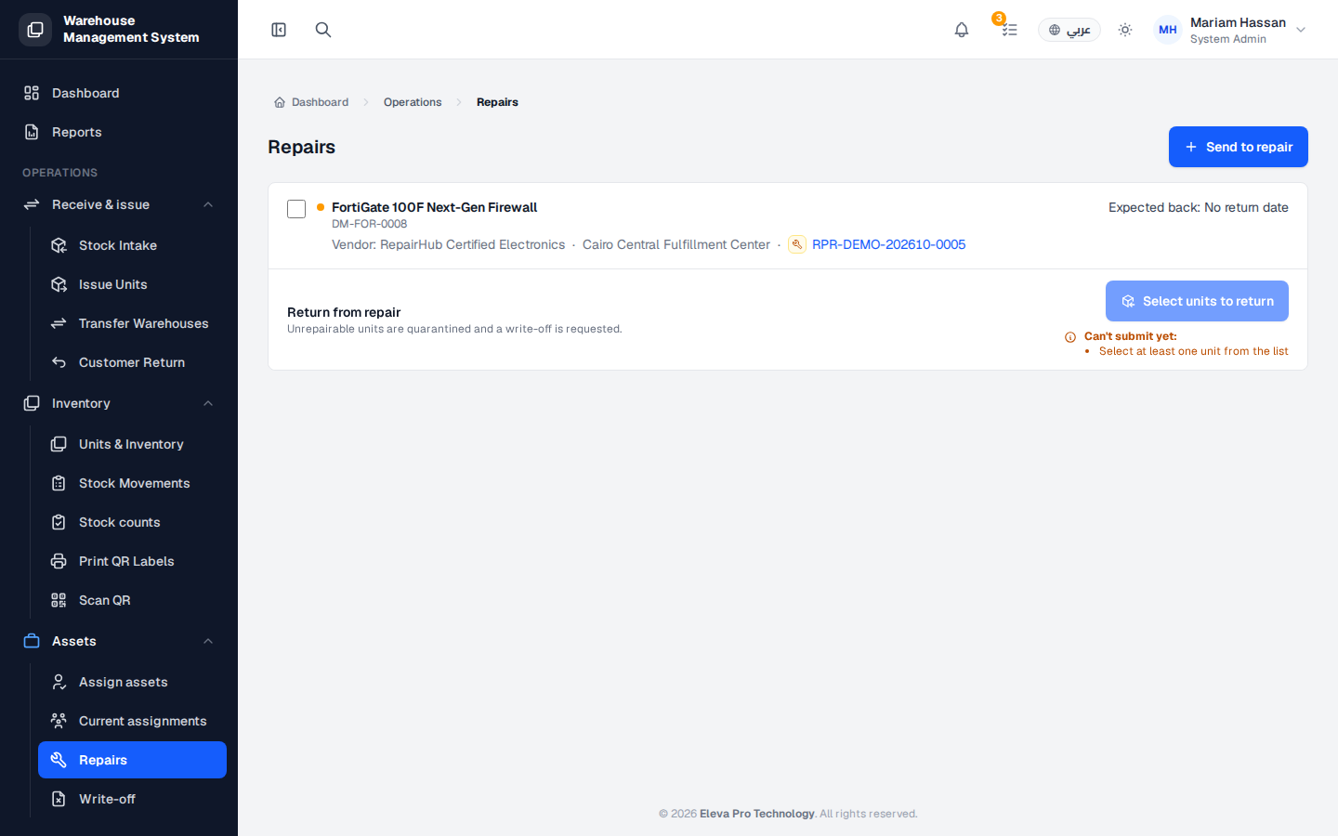Open Write-off file icon in sidebar
This screenshot has height=836, width=1338.
coord(59,799)
